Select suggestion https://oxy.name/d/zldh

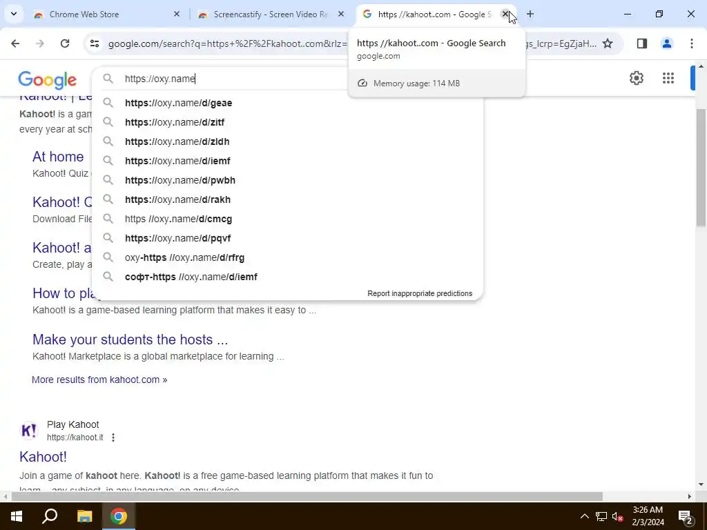287,141
